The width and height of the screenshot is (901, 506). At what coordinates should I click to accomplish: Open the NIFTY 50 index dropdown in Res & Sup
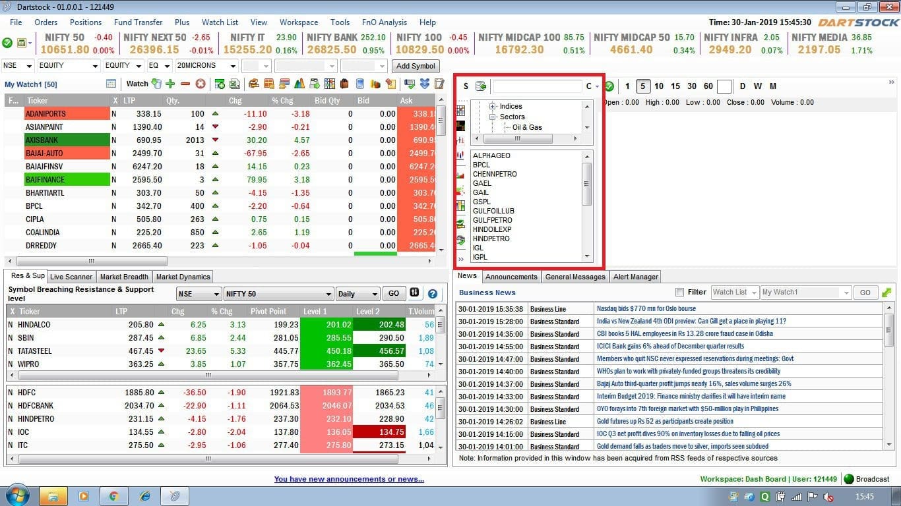pos(279,294)
